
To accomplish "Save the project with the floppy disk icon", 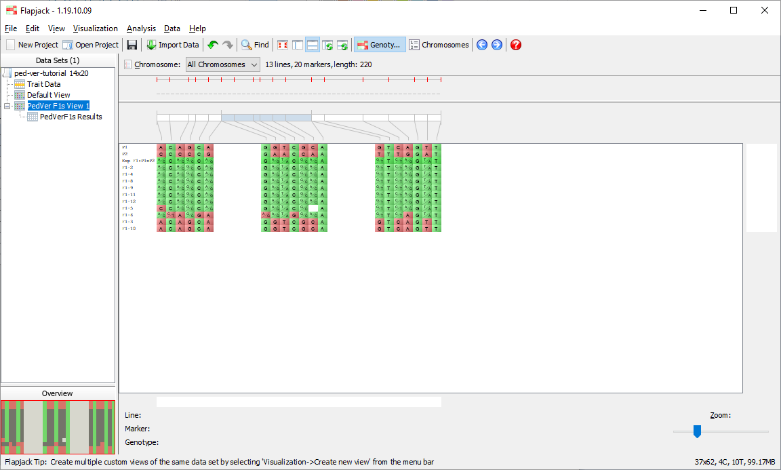I will click(x=132, y=45).
